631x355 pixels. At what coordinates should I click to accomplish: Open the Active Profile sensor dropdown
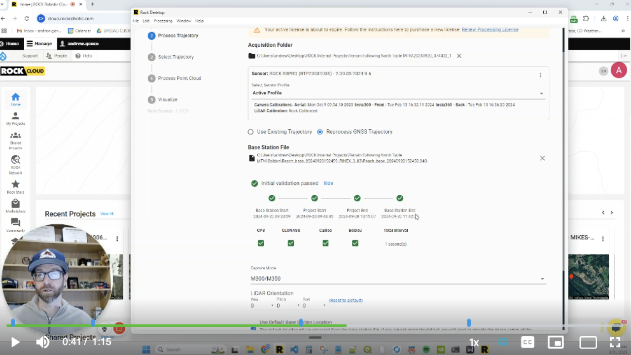541,93
